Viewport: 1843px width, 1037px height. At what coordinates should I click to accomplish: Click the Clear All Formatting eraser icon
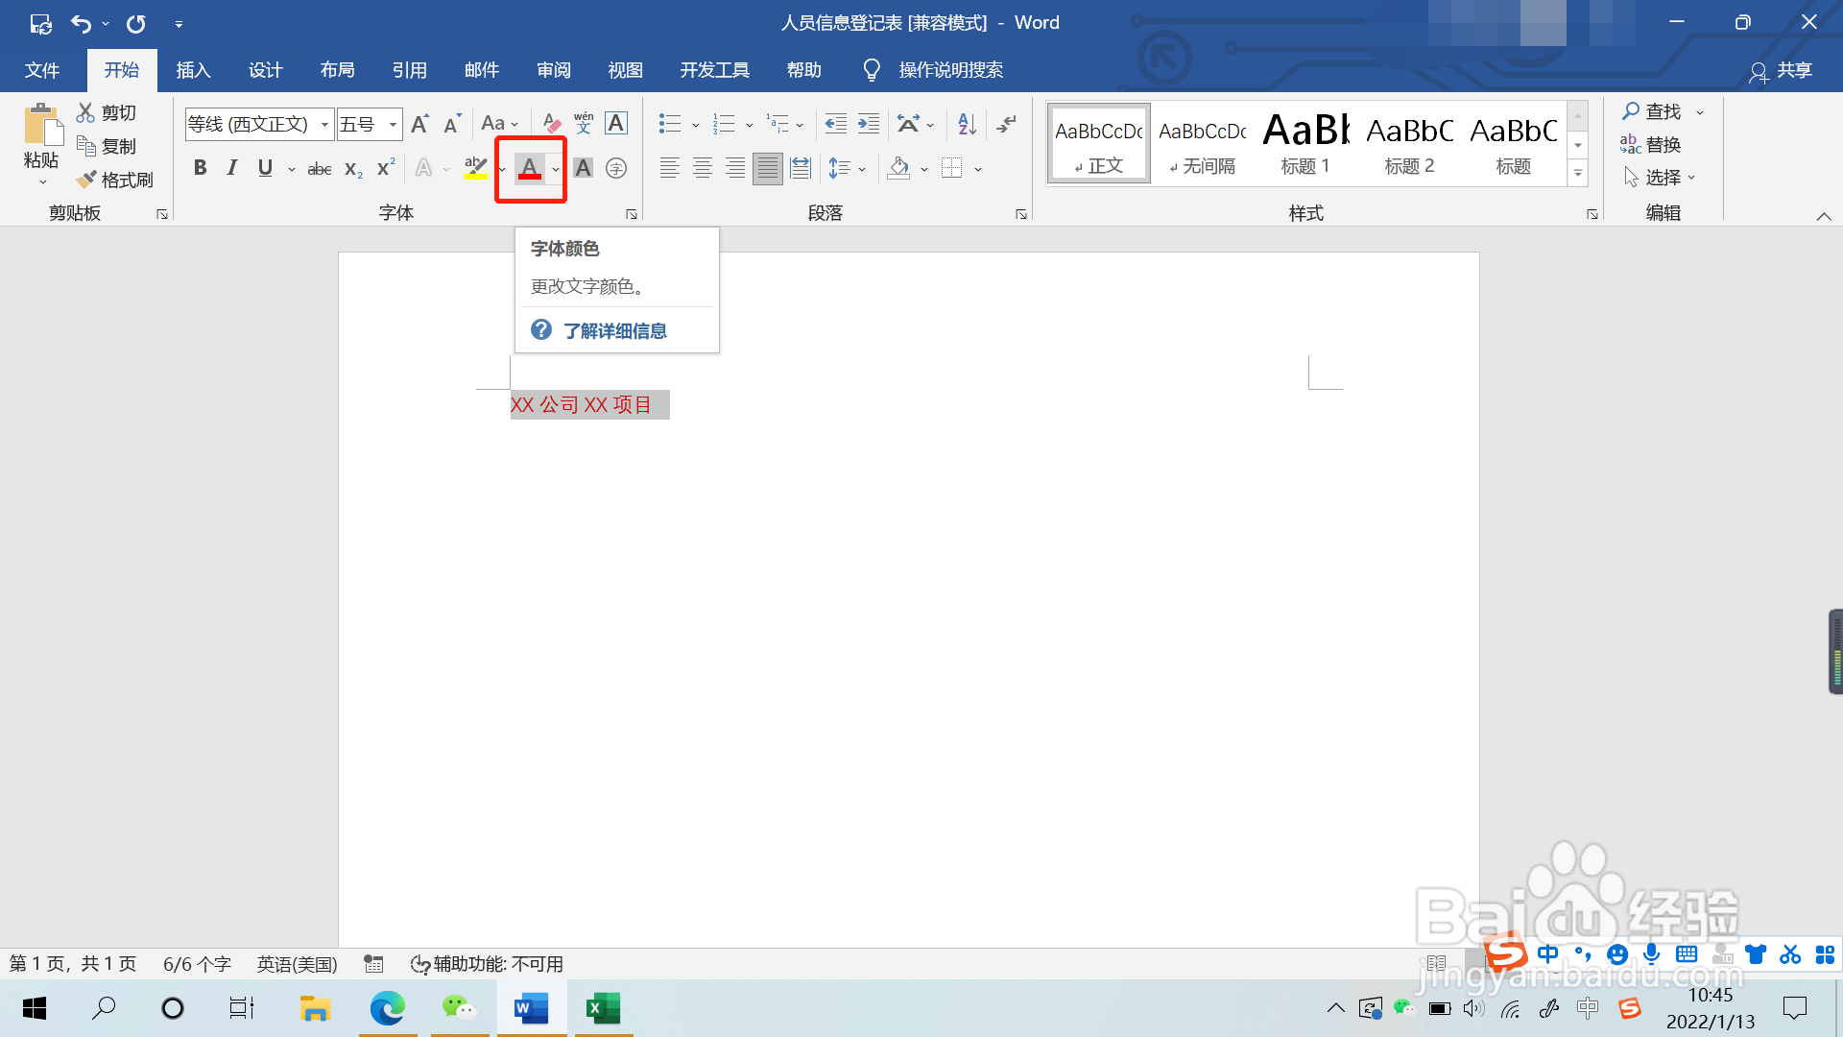click(551, 123)
